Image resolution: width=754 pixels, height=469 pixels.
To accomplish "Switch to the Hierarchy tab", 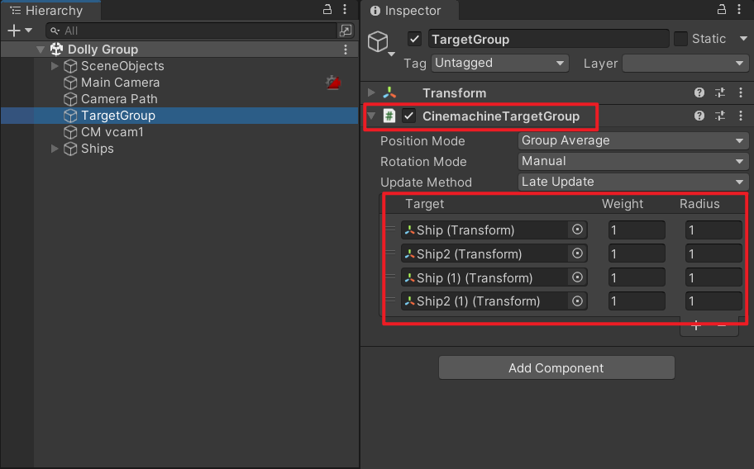I will (x=50, y=10).
